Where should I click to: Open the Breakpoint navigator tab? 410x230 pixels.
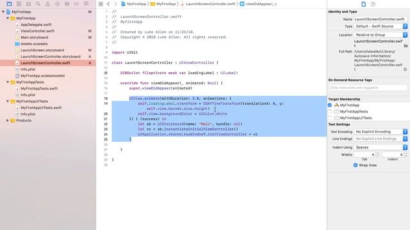[x=76, y=4]
